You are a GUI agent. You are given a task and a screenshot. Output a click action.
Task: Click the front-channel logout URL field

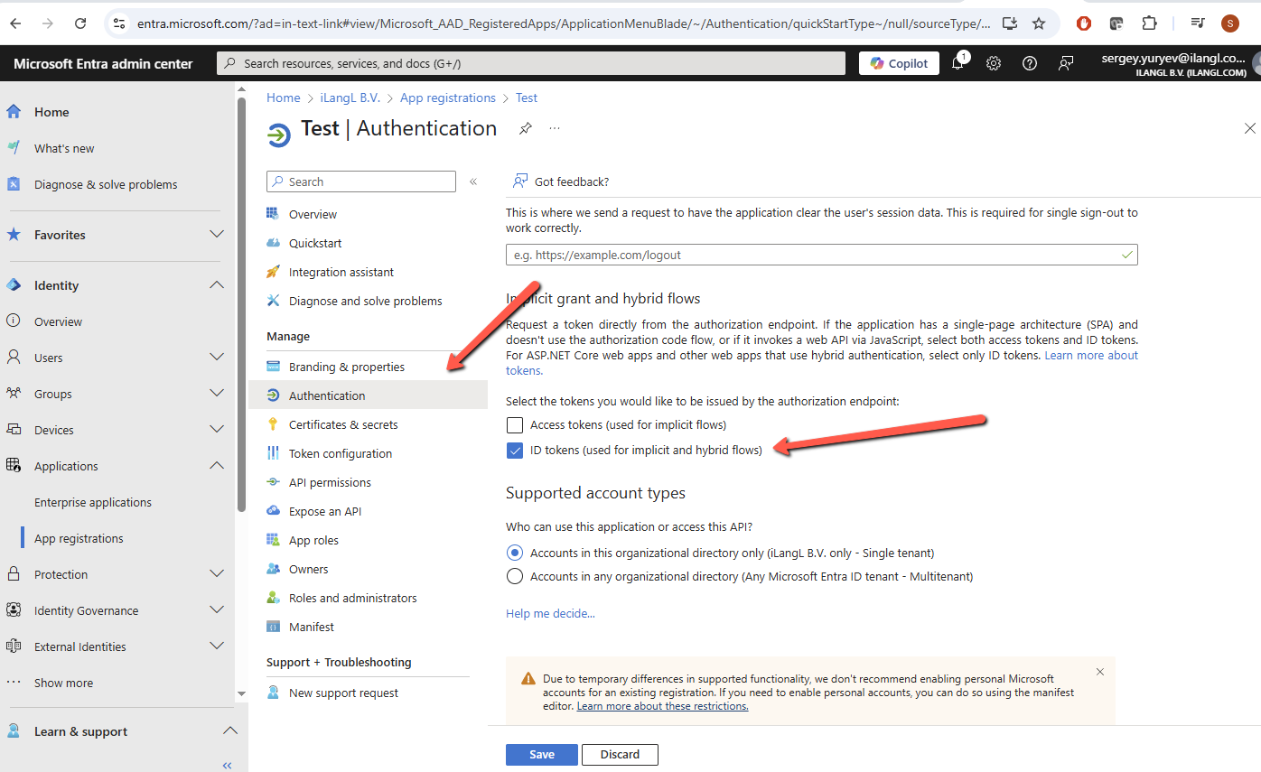pos(822,255)
